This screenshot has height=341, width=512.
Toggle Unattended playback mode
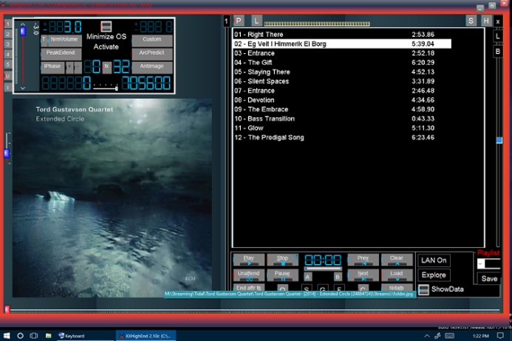coord(249,275)
